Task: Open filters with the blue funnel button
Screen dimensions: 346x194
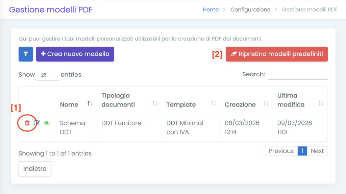Action: (x=26, y=54)
